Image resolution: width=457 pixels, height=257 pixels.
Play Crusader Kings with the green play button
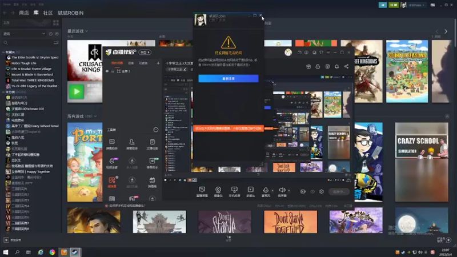coord(77,91)
